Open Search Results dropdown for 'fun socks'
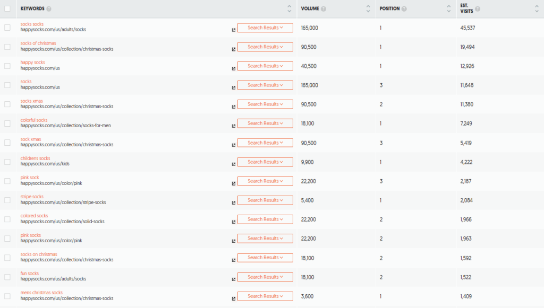 265,277
